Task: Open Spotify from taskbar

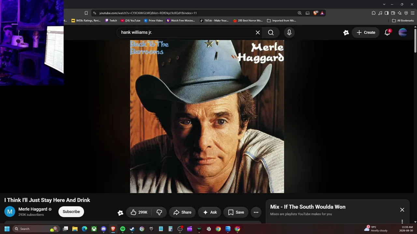Action: (122, 229)
